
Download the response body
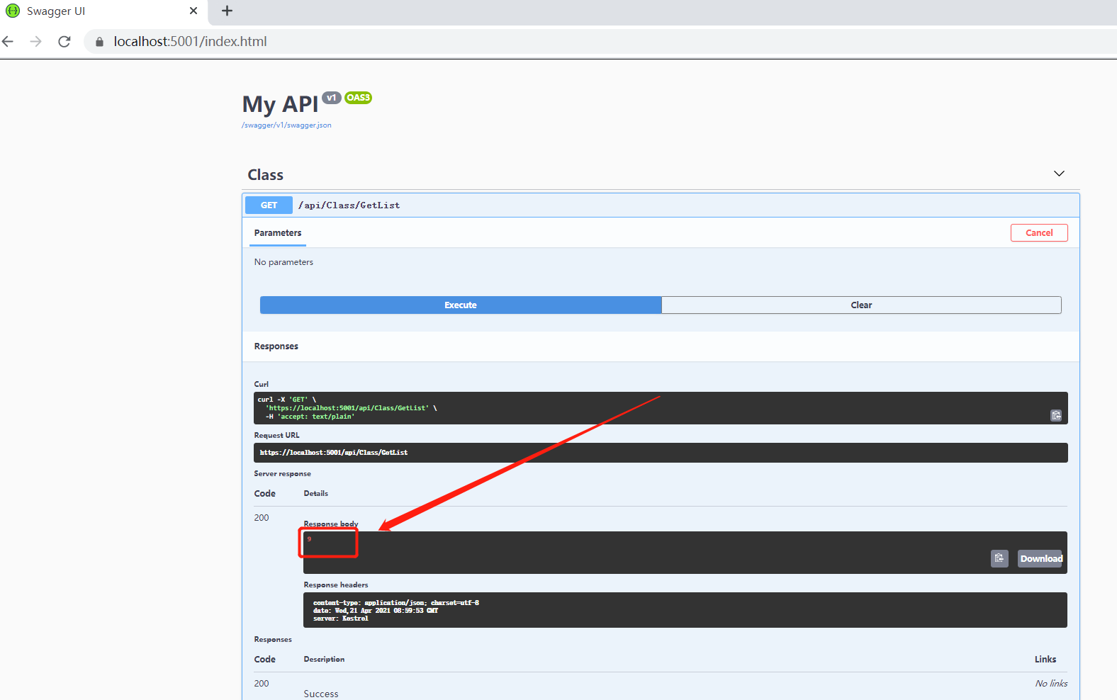coord(1041,558)
